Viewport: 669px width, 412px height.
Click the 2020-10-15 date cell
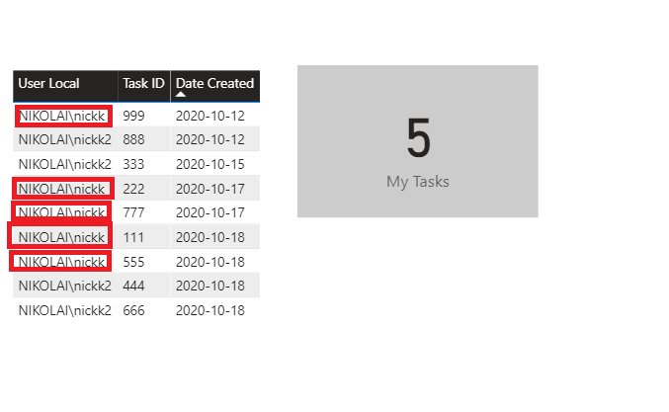(x=209, y=164)
